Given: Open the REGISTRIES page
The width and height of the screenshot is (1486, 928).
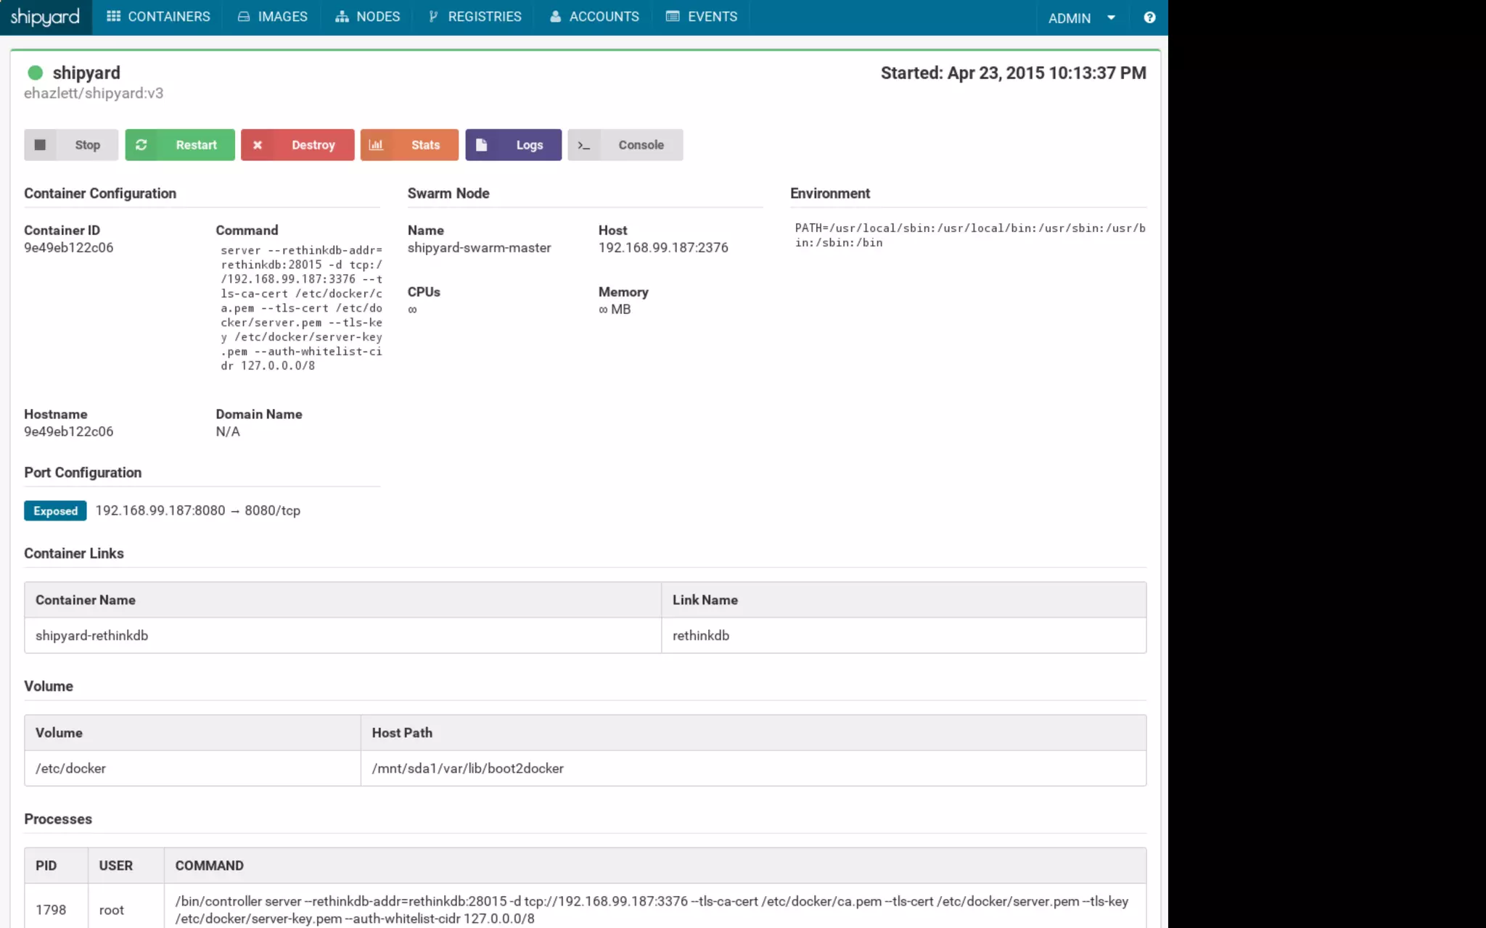Looking at the screenshot, I should click(475, 17).
